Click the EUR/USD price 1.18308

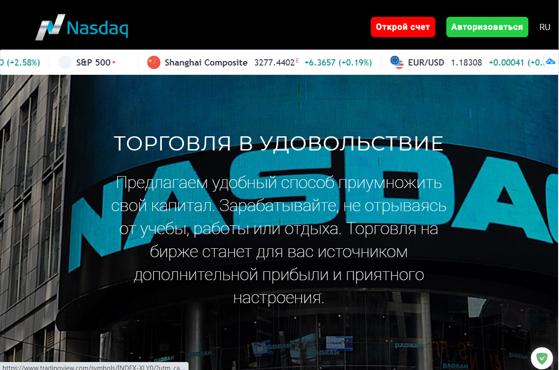click(466, 63)
